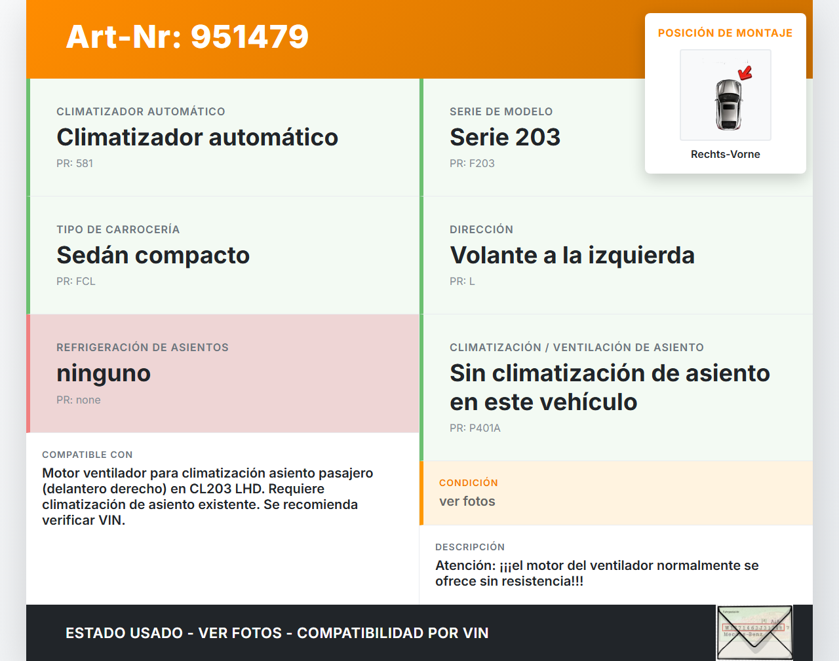The height and width of the screenshot is (661, 839).
Task: Click the Compatible con description text
Action: (208, 497)
